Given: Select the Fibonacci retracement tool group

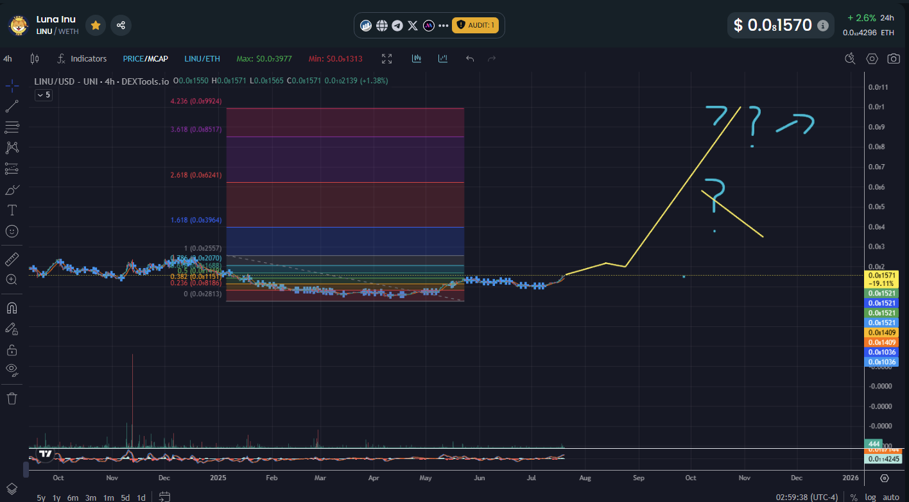Looking at the screenshot, I should click(12, 126).
